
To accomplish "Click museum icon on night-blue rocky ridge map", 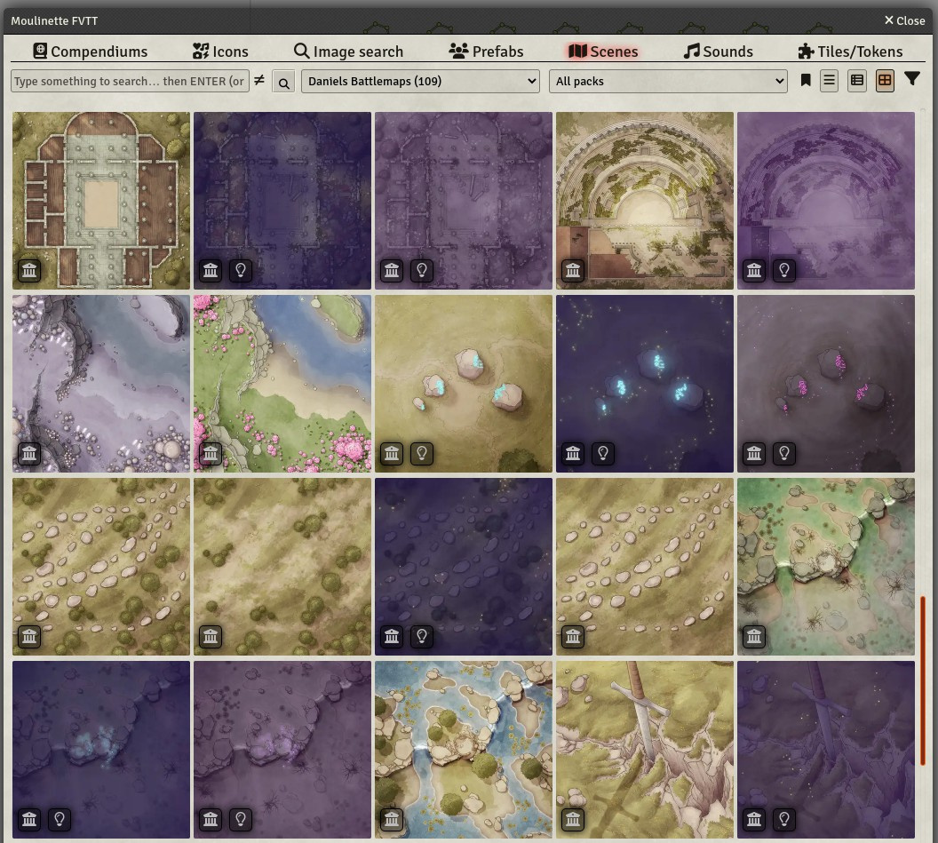I will pyautogui.click(x=29, y=820).
